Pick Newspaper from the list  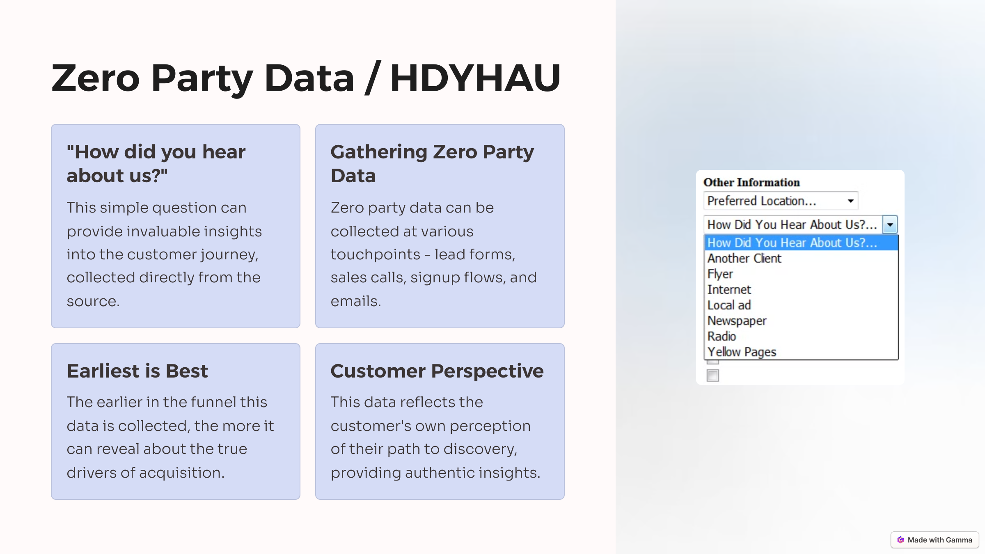pyautogui.click(x=801, y=320)
